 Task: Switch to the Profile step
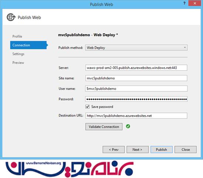pos(17,36)
